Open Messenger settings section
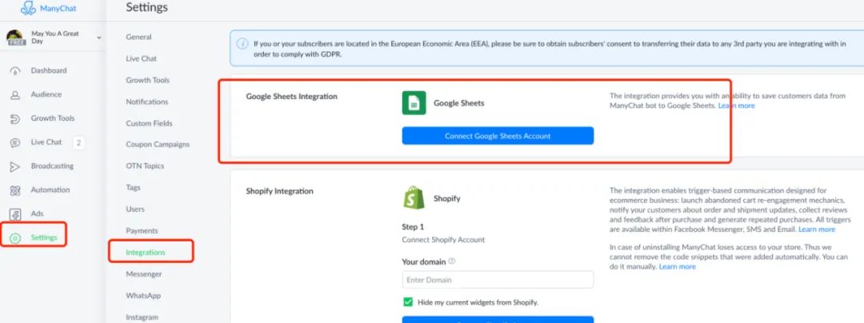The height and width of the screenshot is (323, 864). pos(144,274)
